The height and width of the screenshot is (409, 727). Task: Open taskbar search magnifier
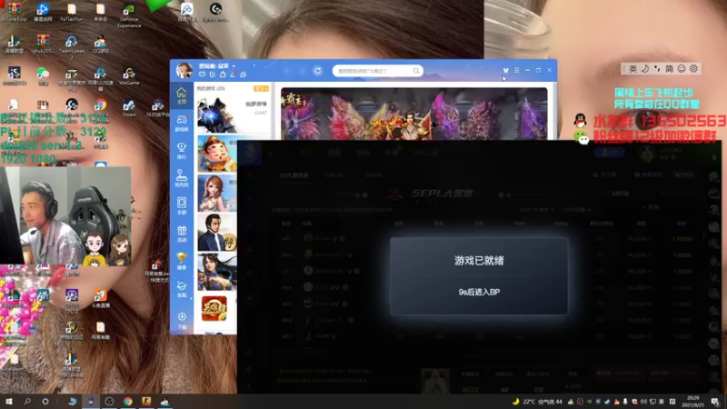click(x=27, y=402)
